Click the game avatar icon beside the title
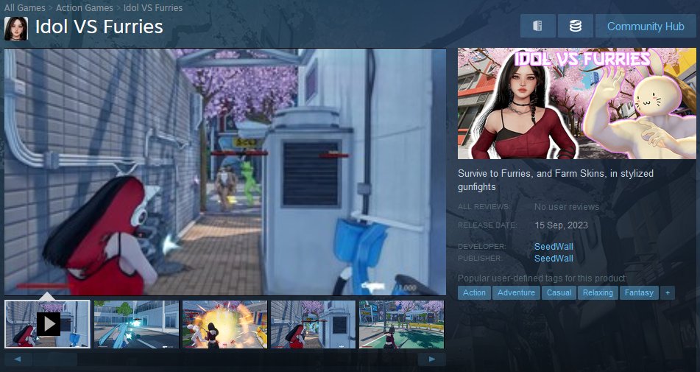Screen dimensions: 700x372 click(16, 29)
